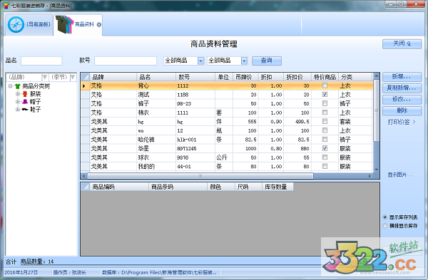Open the navigation panel compass icon
Screen dimensions: 428x280
pos(16,25)
